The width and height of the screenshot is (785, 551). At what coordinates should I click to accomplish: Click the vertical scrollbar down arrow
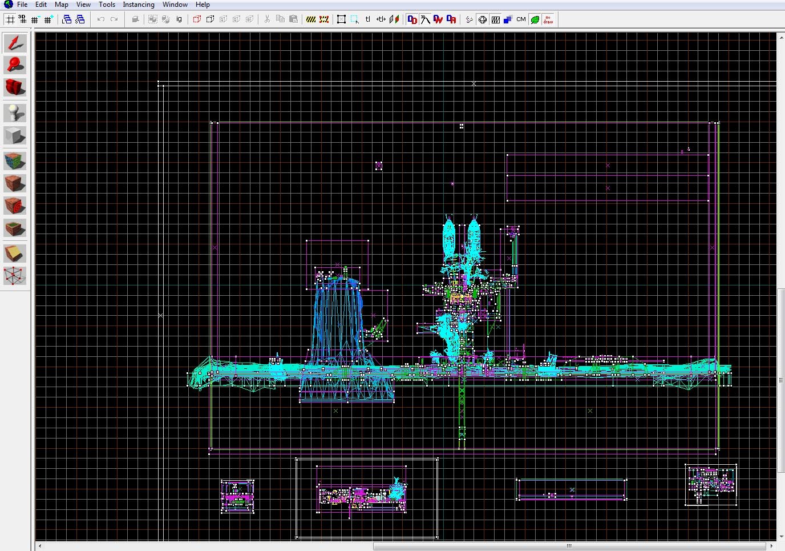(x=781, y=537)
